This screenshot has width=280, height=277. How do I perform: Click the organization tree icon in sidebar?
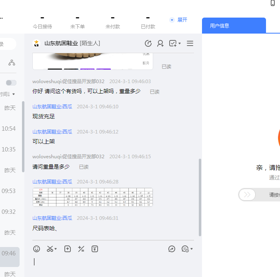[x=12, y=62]
